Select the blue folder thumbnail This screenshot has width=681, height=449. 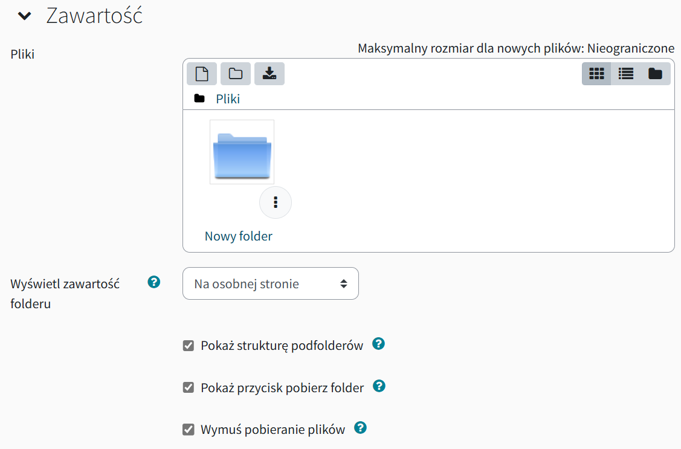click(x=242, y=152)
